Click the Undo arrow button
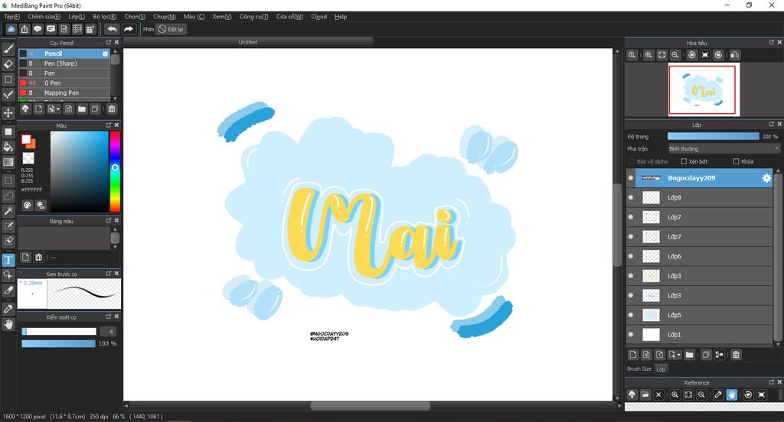The width and height of the screenshot is (784, 422). [x=112, y=29]
